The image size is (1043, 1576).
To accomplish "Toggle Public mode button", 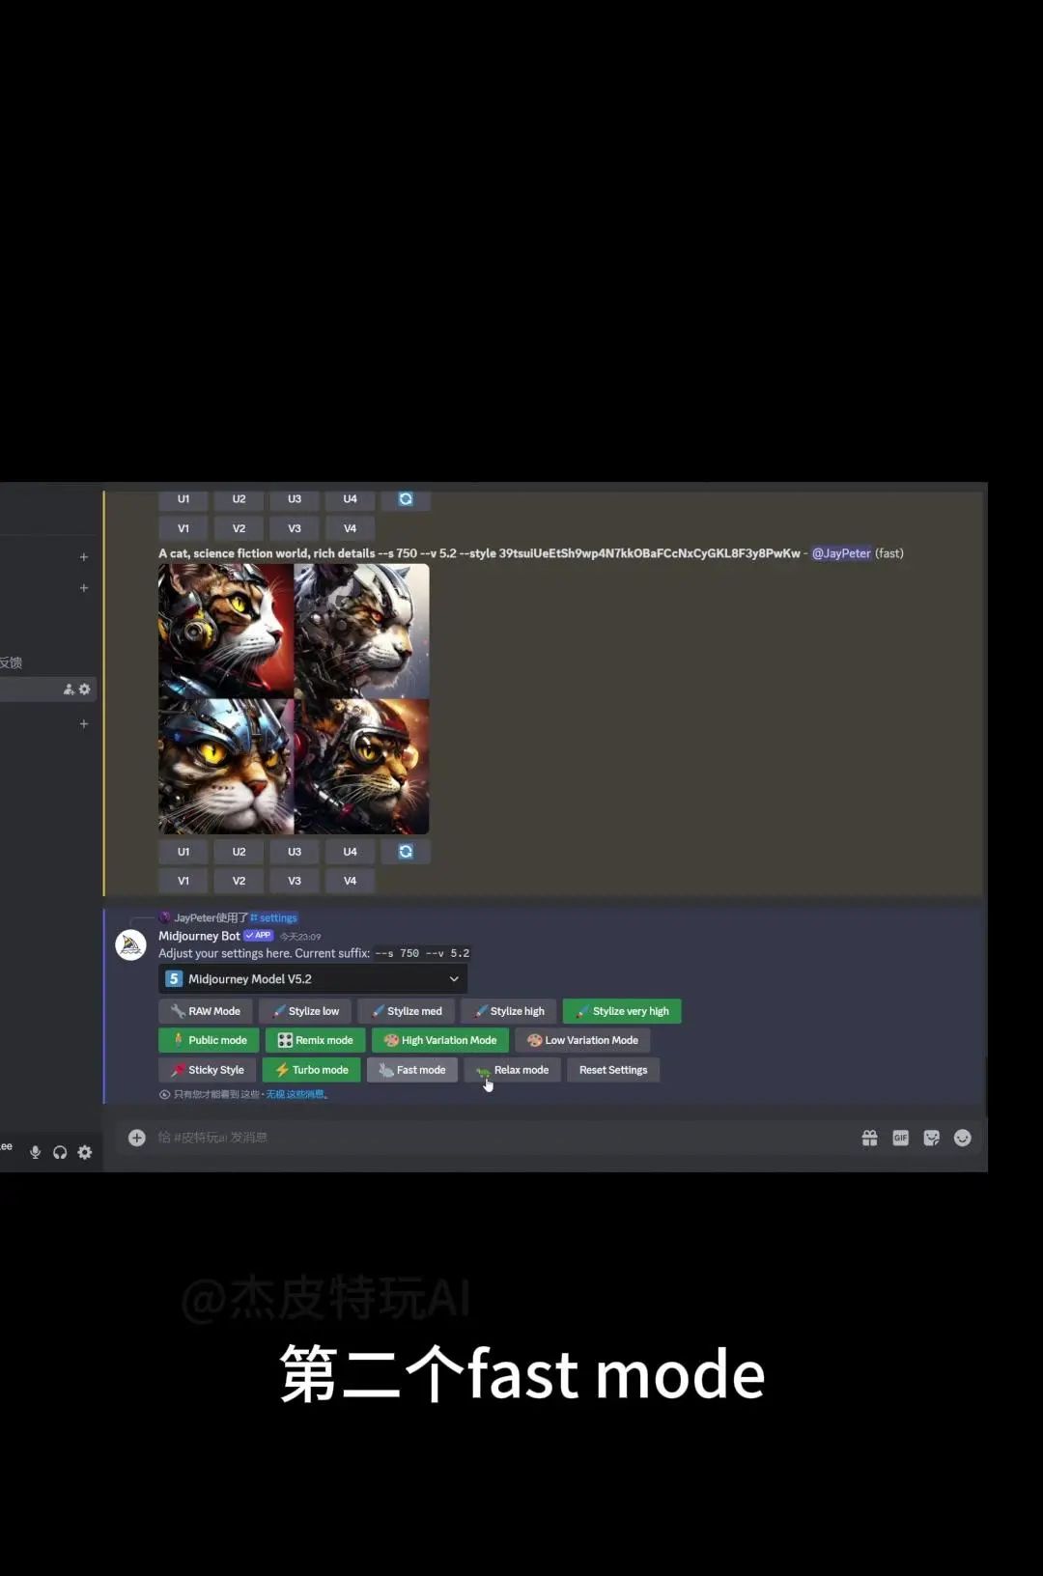I will (x=209, y=1040).
